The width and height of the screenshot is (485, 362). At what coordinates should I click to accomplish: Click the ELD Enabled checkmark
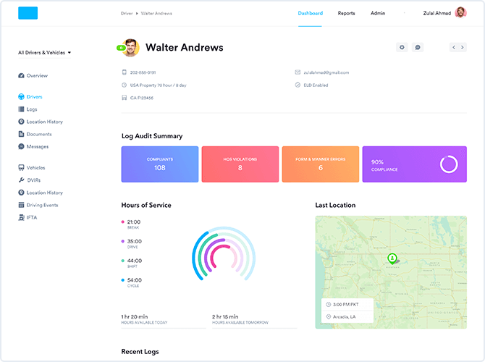[298, 85]
